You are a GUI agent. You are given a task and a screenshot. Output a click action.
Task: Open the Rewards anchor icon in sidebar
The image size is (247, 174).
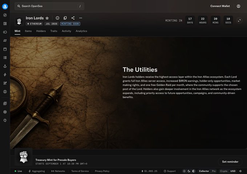pos(5,66)
